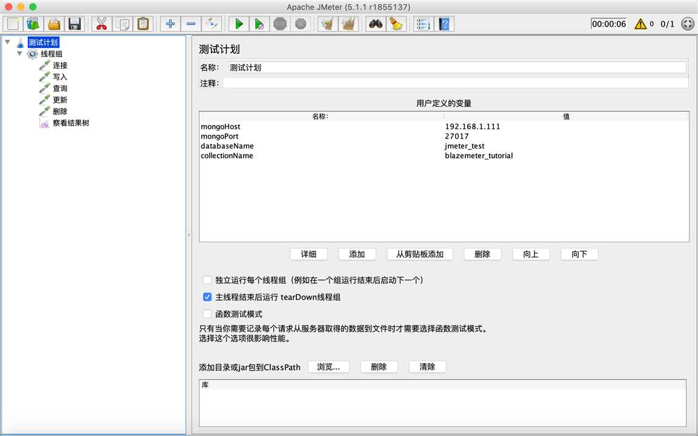Select the 写入 sampler in tree

59,77
